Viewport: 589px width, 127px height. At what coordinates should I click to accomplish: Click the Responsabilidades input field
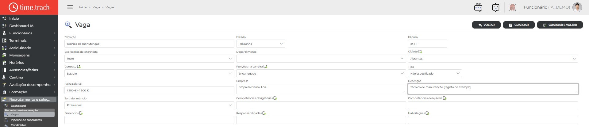tap(321, 120)
